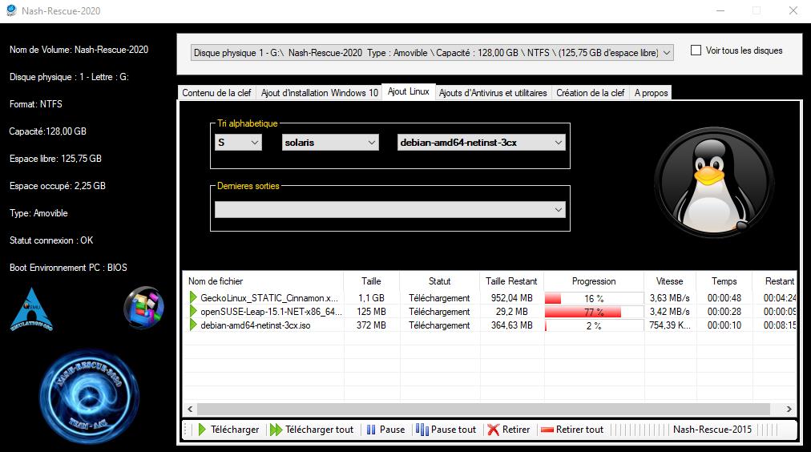Click the Télécharger tout label
Viewport: 811px width, 452px height.
tap(319, 430)
